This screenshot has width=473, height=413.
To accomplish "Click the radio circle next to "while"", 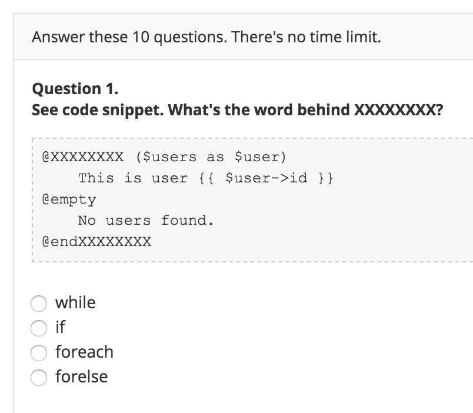I will (38, 304).
